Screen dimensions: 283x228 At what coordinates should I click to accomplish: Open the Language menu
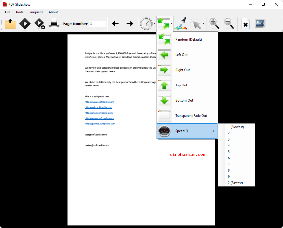click(36, 12)
